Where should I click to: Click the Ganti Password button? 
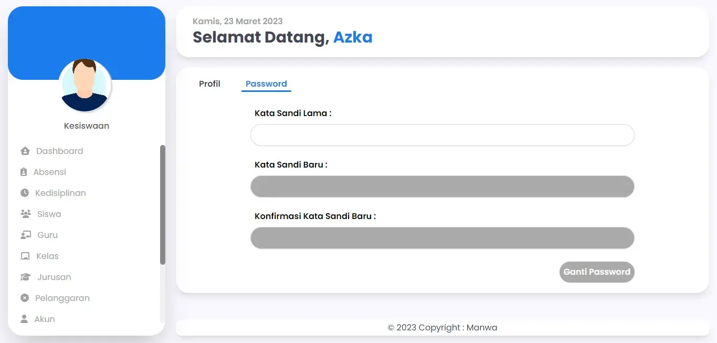[x=597, y=272]
